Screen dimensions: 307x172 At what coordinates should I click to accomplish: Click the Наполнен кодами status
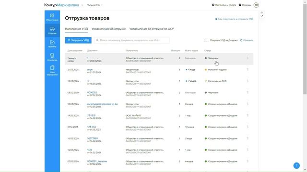(x=215, y=70)
